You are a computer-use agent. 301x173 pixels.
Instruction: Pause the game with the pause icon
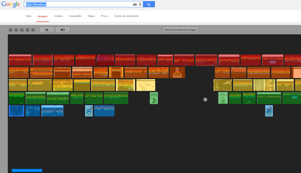(47, 30)
